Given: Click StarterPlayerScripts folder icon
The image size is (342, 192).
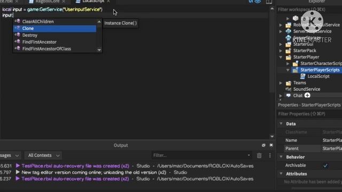Looking at the screenshot, I should (296, 70).
